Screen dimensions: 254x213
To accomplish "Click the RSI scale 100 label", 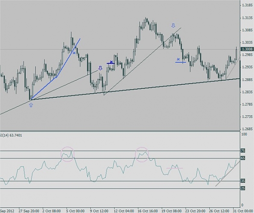I will (244, 134).
